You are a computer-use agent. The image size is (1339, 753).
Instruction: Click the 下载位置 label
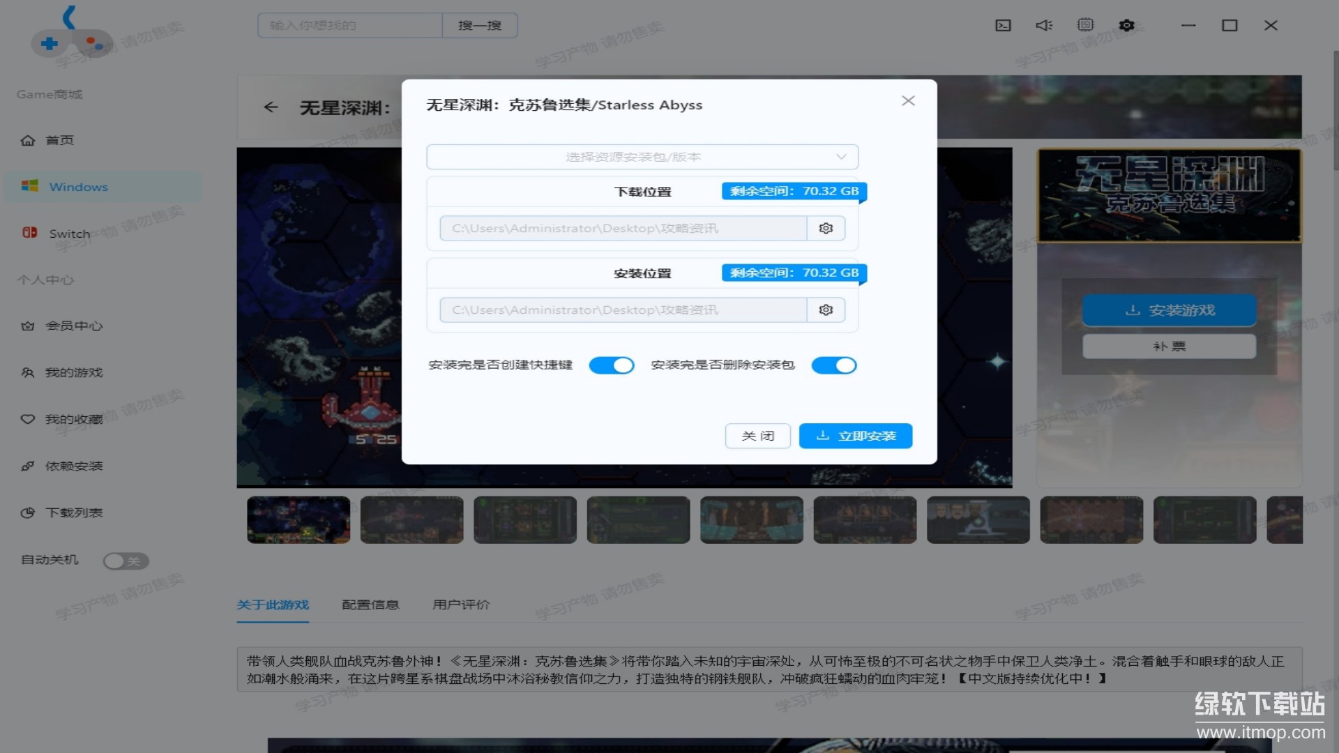click(642, 192)
